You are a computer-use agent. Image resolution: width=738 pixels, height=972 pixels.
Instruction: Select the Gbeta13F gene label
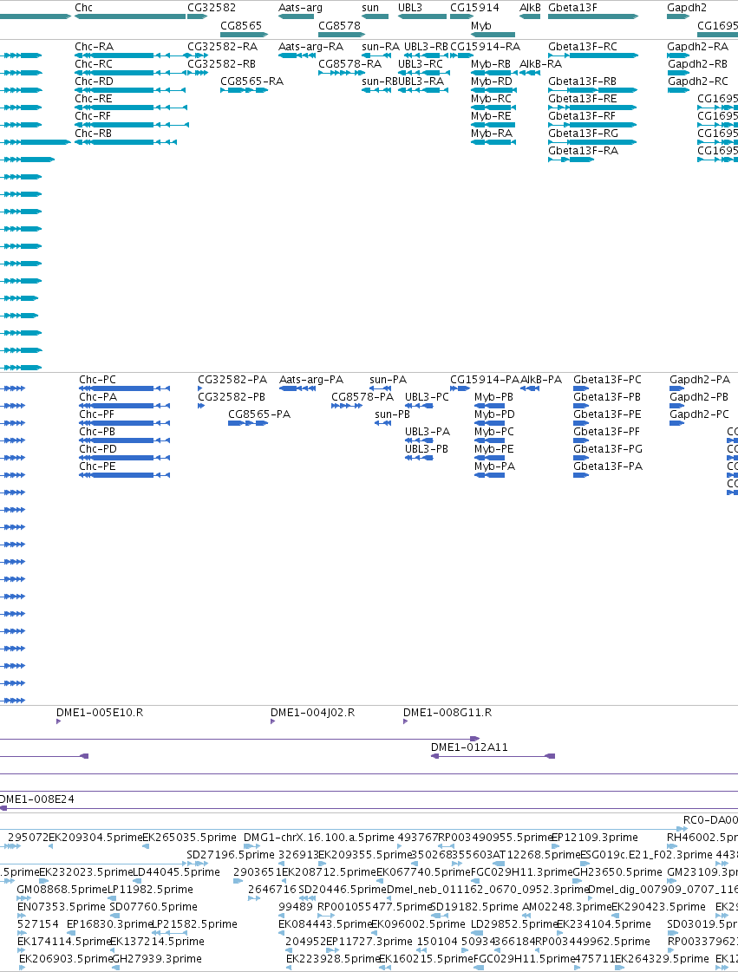(573, 8)
